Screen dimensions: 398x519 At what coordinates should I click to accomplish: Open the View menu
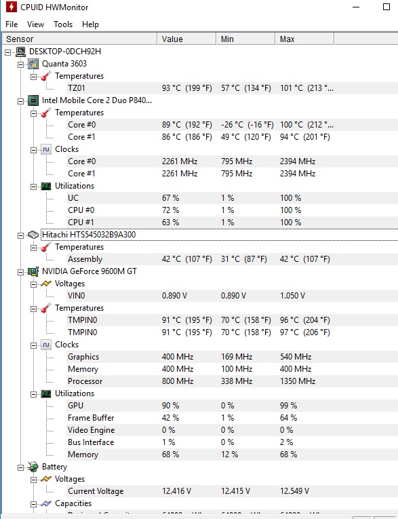click(x=35, y=24)
